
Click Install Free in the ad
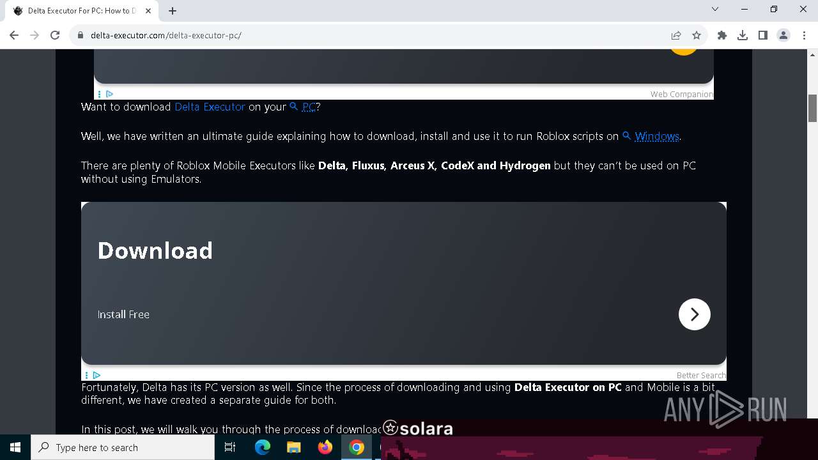(x=123, y=314)
